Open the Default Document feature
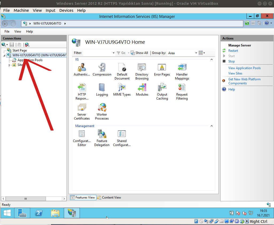Screen dimensions: 274x225 [x=122, y=72]
